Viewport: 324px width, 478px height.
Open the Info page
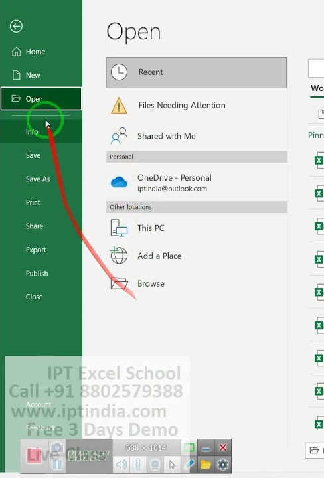41,131
